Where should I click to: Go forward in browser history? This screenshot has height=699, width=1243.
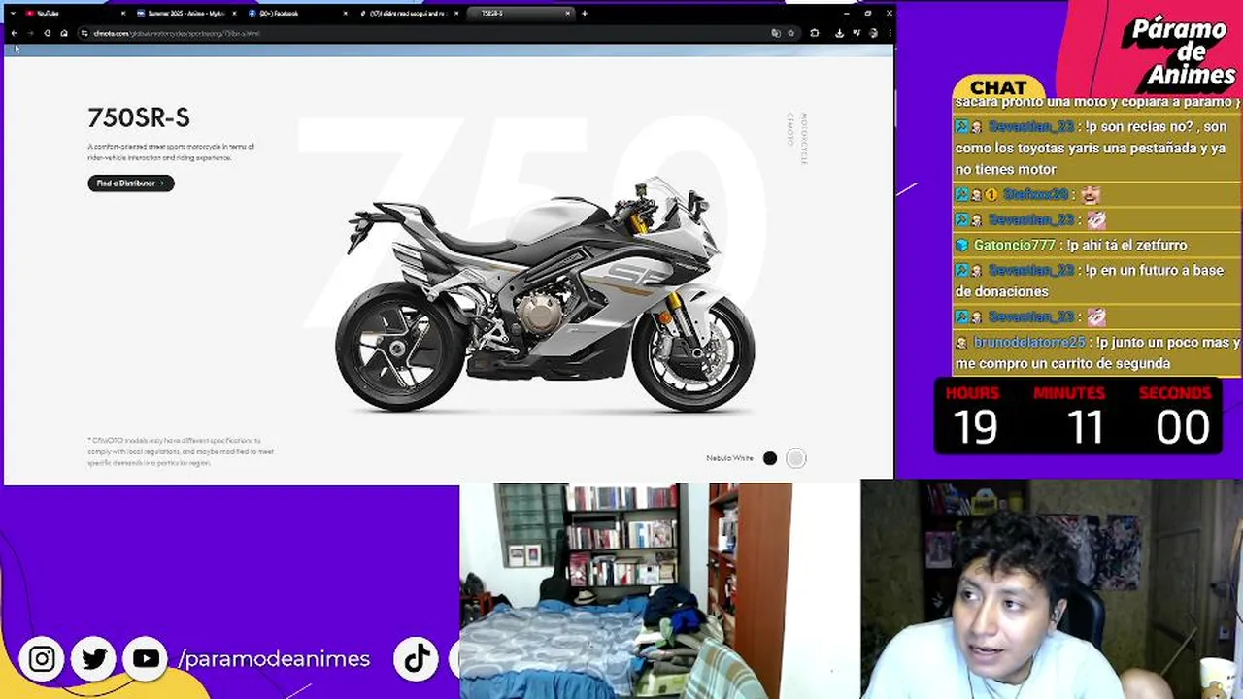30,33
